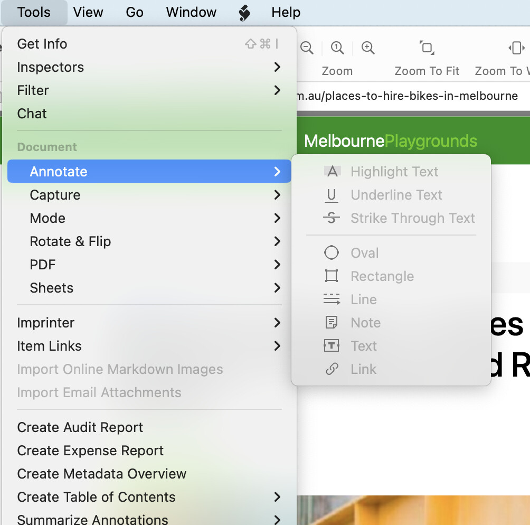
Task: Select Create Audit Report
Action: click(x=80, y=427)
